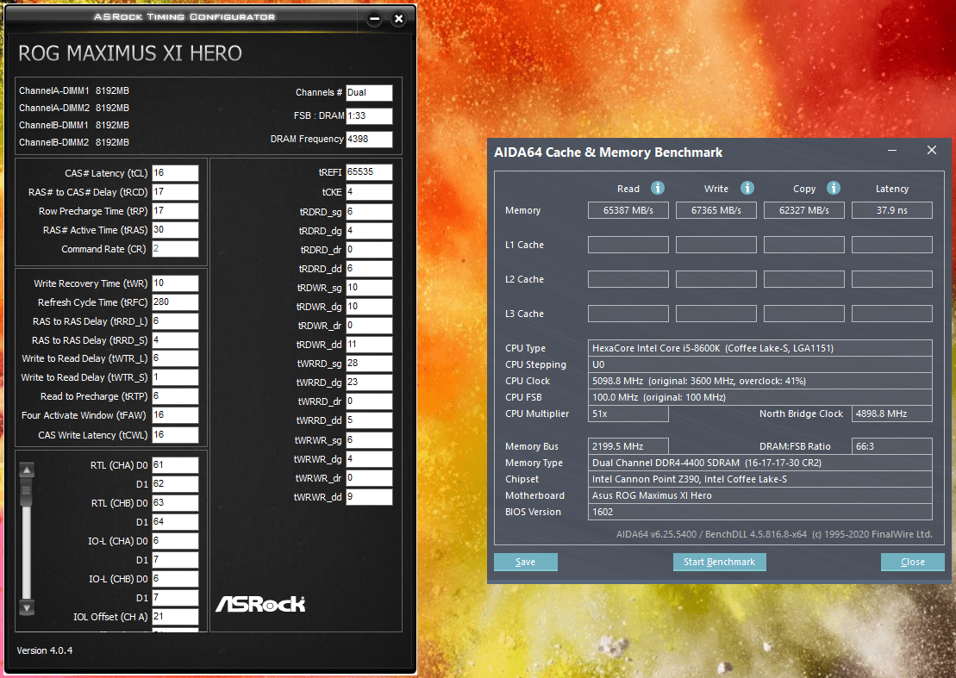
Task: Click the BIOS Version value 1602
Action: pyautogui.click(x=759, y=512)
